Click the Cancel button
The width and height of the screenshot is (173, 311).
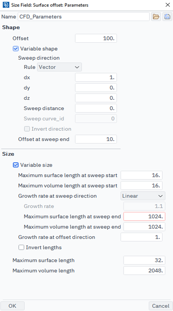(161, 306)
